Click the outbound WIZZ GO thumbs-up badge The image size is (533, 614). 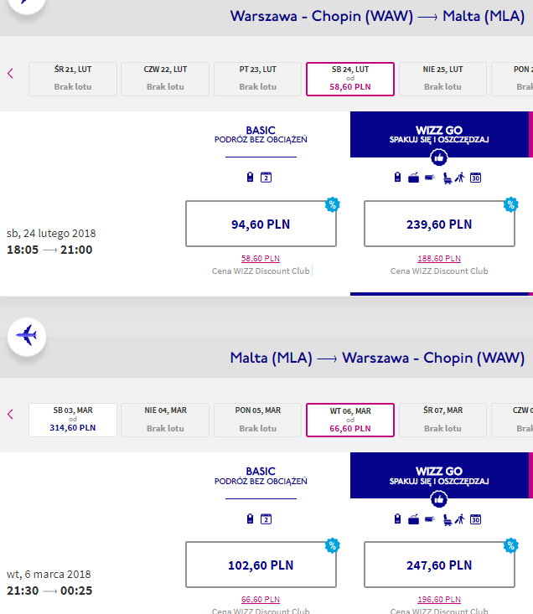pos(439,157)
